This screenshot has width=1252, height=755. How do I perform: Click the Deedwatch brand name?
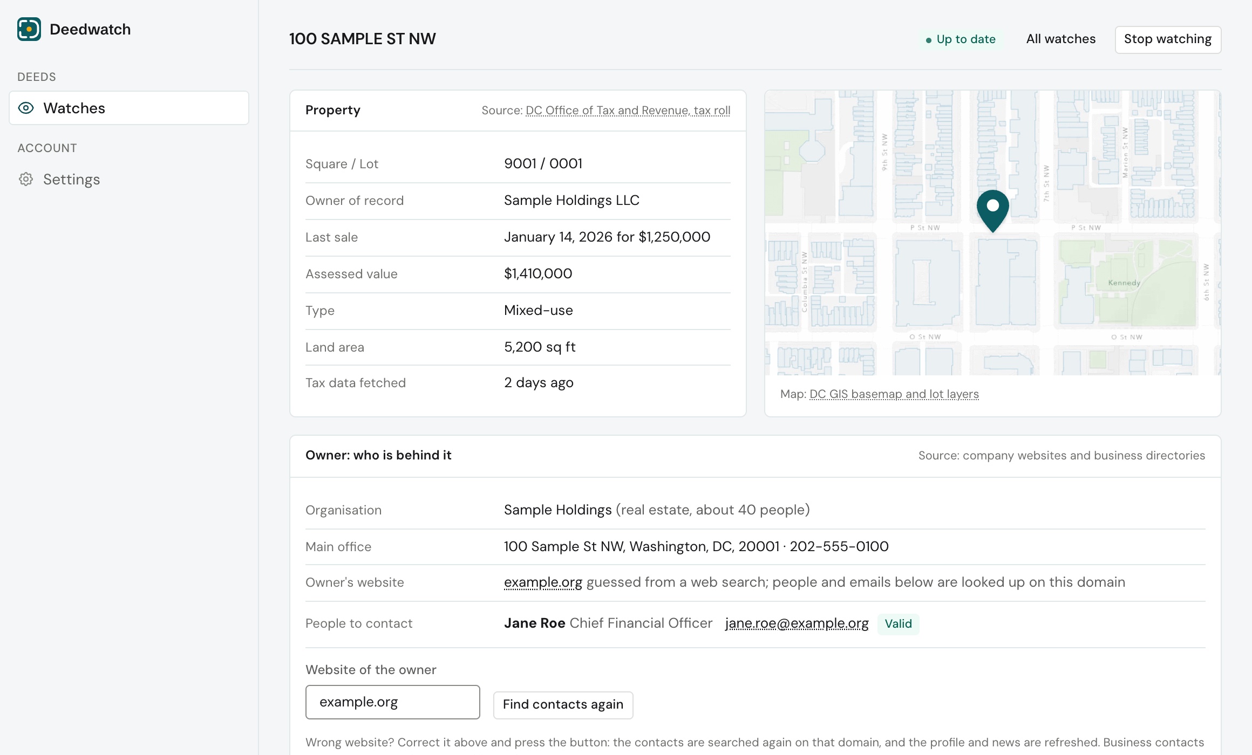point(90,29)
